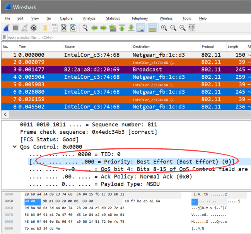Jump to first packet icon
The width and height of the screenshot is (251, 234).
coord(122,28)
